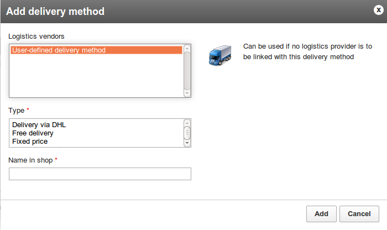
Task: Click the Name in shop input field
Action: (x=100, y=174)
